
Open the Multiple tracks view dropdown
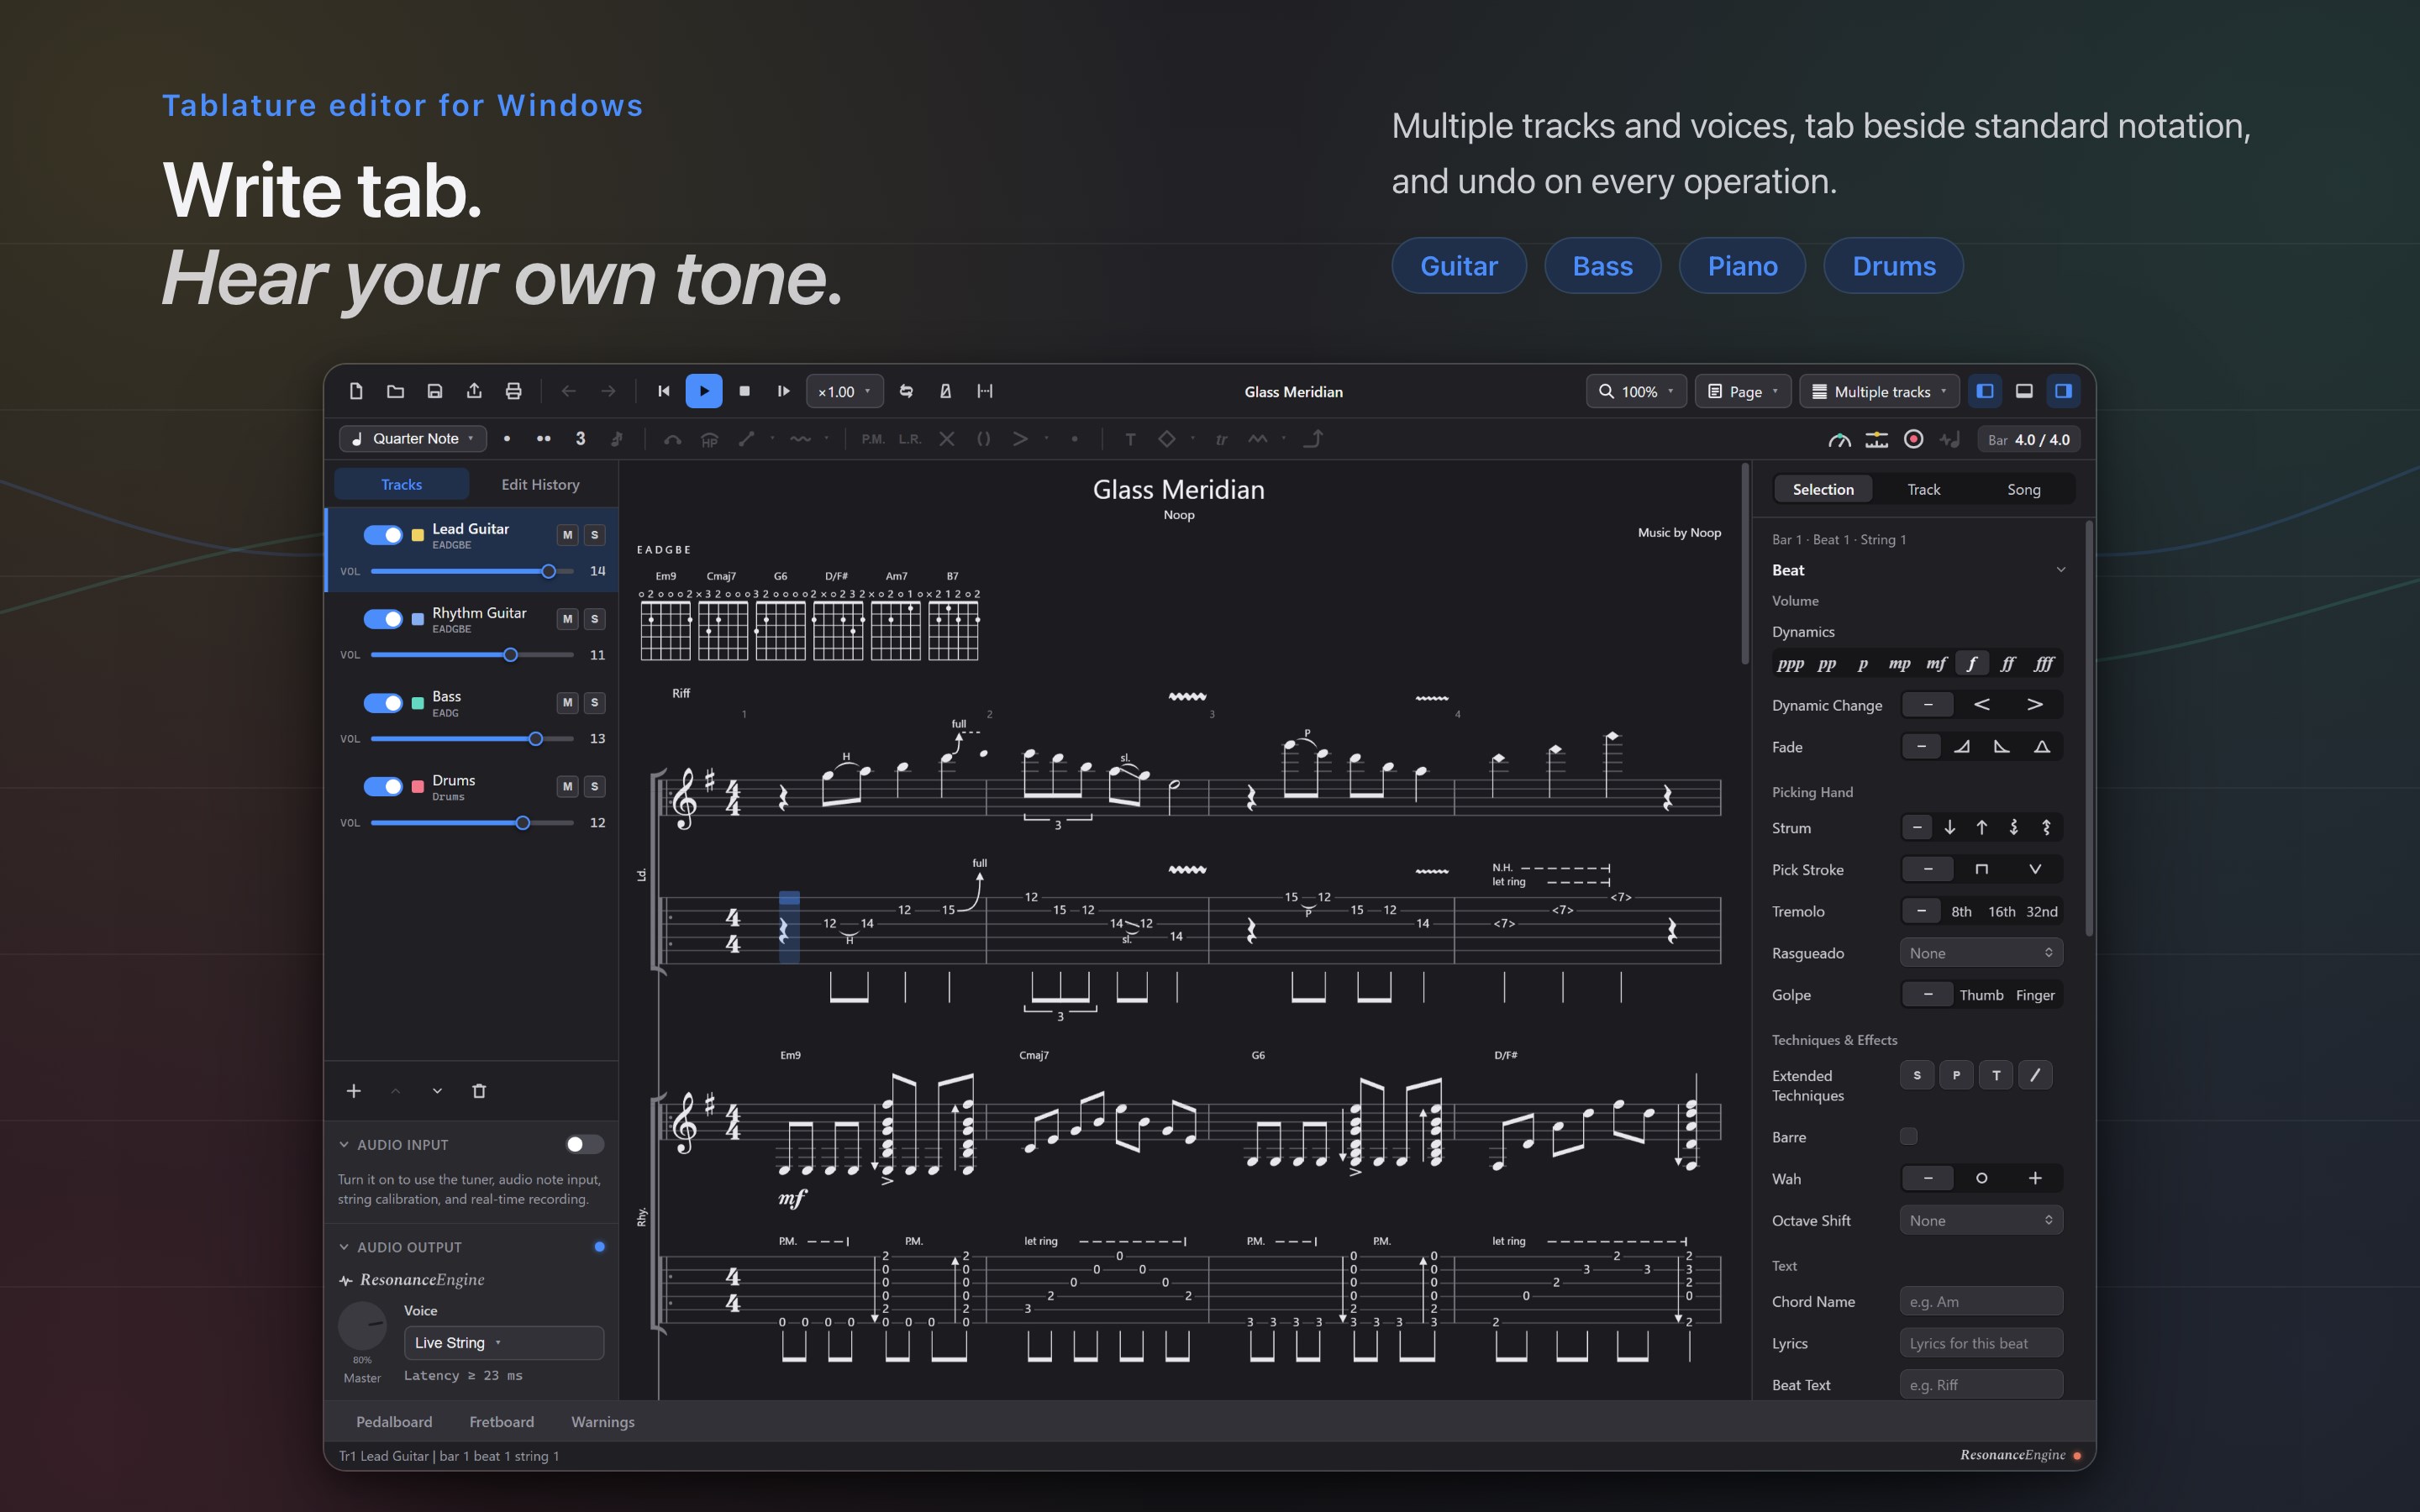(x=1880, y=391)
